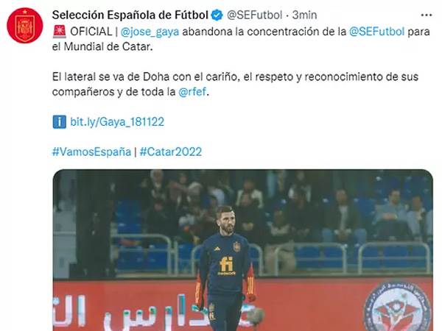Open the #VamosEspaña hashtag
442x331 pixels.
(x=91, y=152)
